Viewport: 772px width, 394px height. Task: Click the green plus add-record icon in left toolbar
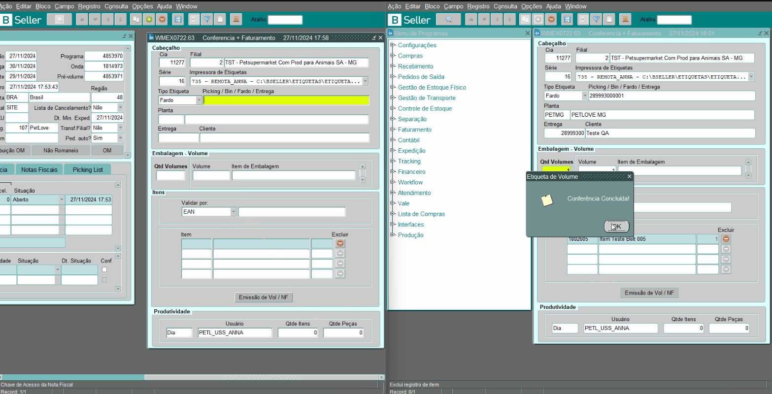click(149, 20)
